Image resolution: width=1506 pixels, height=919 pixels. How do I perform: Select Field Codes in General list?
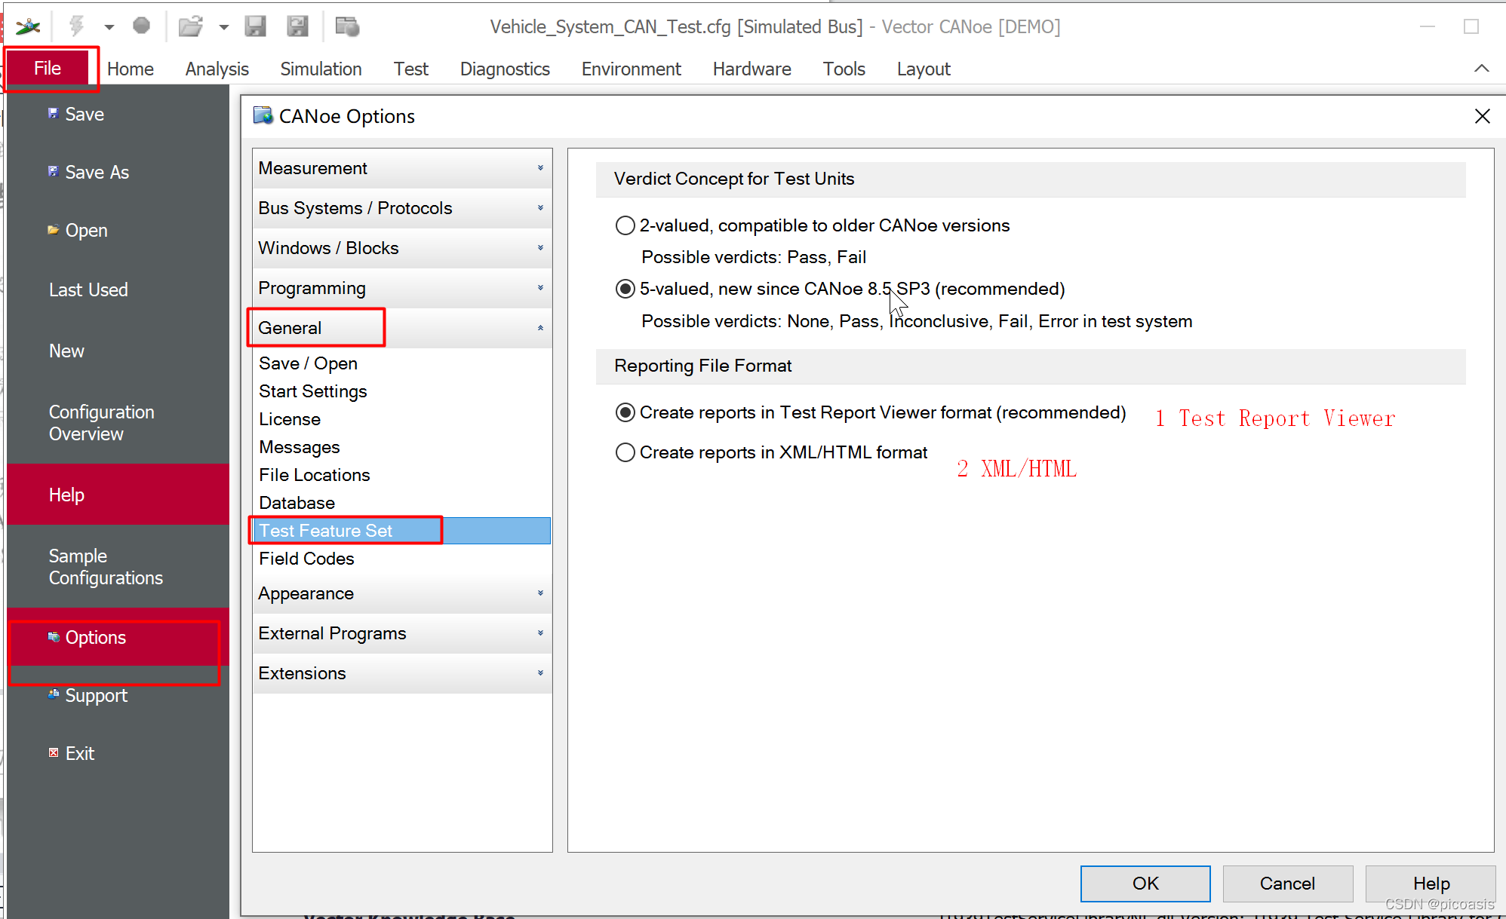click(x=306, y=559)
